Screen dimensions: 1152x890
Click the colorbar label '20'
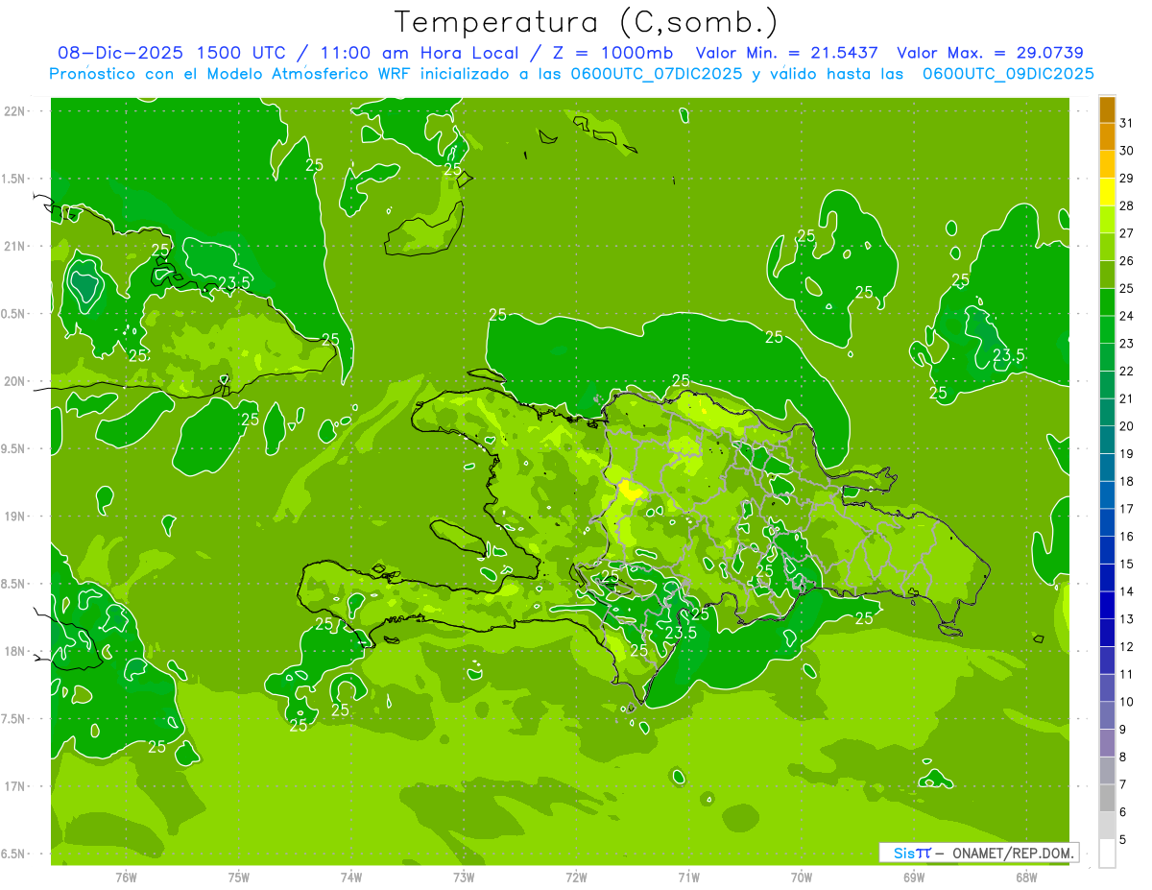coord(1126,426)
